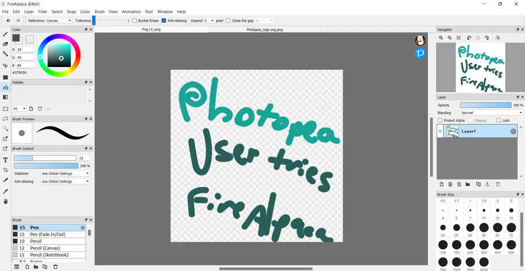Open the Anti-aliasing Global Settings dropdown
Viewport: 525px width, 271px height.
click(65, 181)
